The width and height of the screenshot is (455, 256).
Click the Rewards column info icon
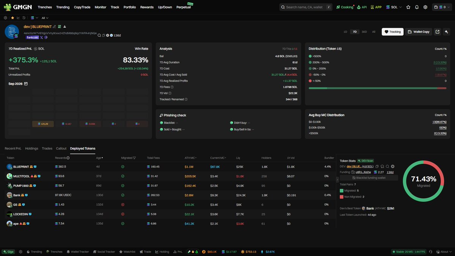coord(68,158)
